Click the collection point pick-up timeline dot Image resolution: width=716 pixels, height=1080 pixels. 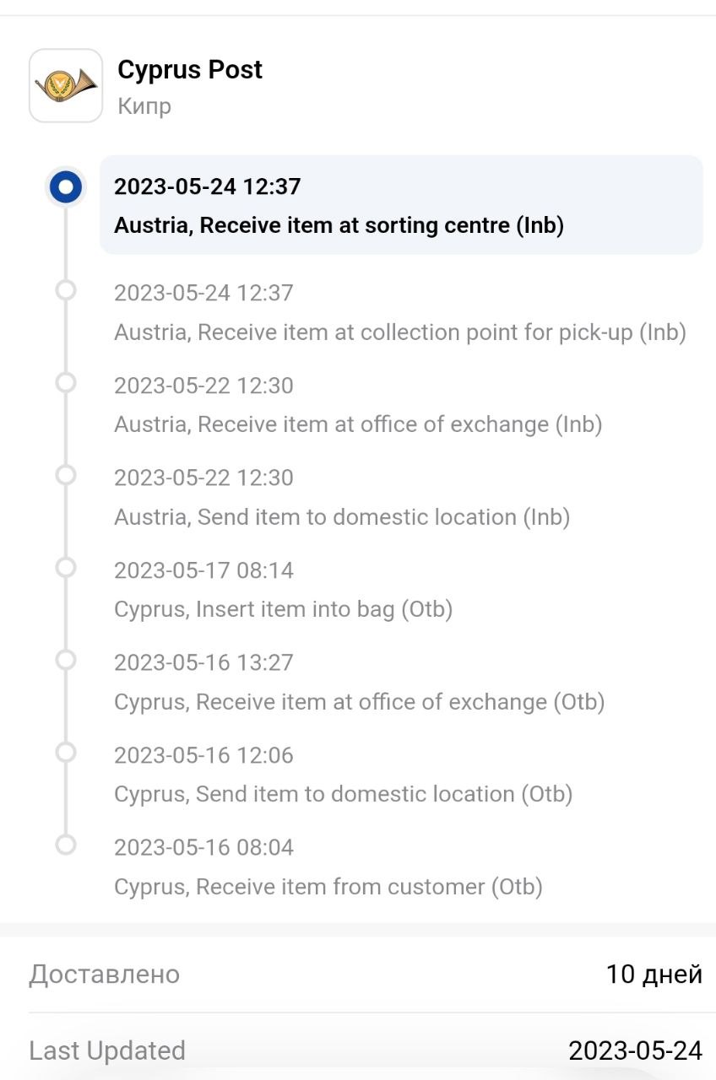[x=65, y=290]
